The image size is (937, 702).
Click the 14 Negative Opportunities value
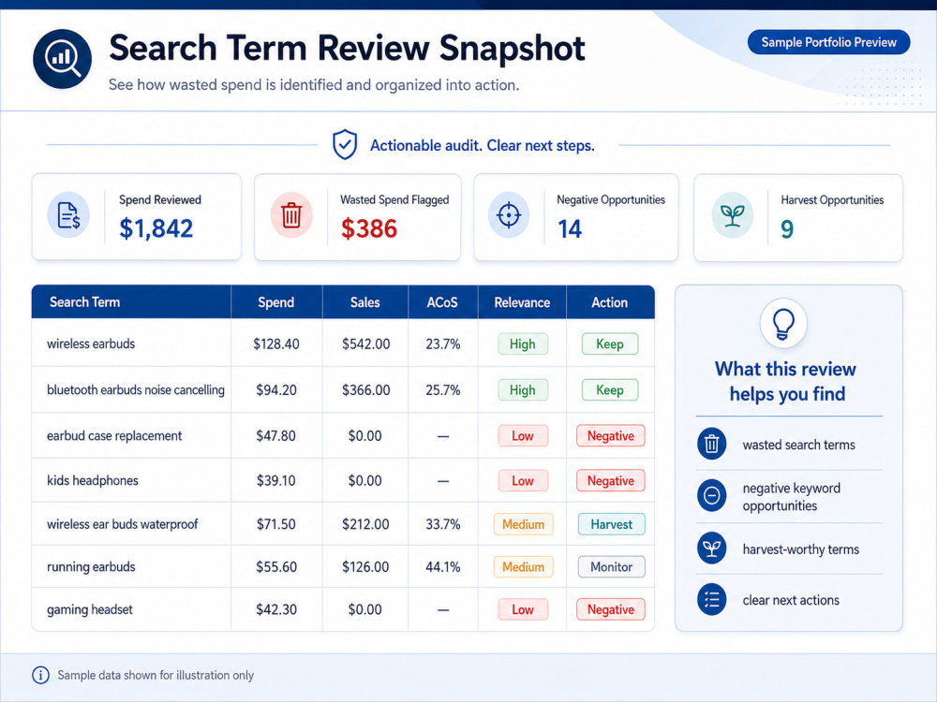570,229
